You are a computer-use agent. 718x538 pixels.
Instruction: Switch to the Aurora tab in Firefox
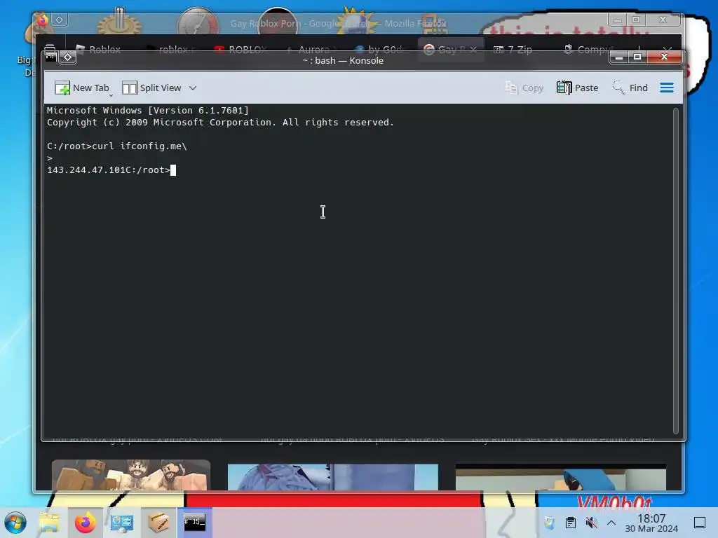tap(311, 49)
